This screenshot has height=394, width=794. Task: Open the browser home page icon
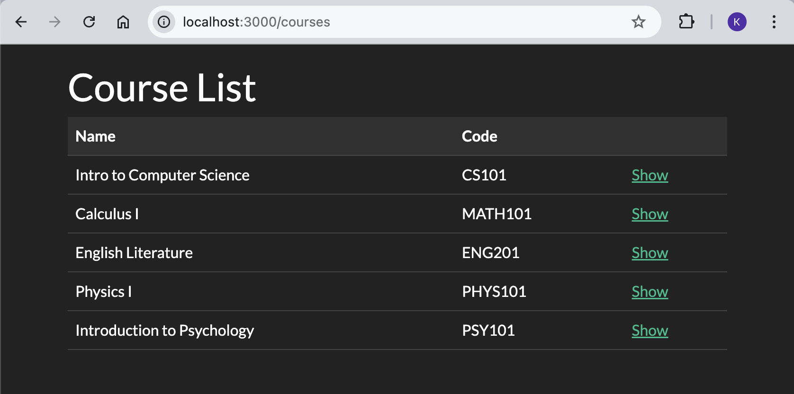[123, 22]
